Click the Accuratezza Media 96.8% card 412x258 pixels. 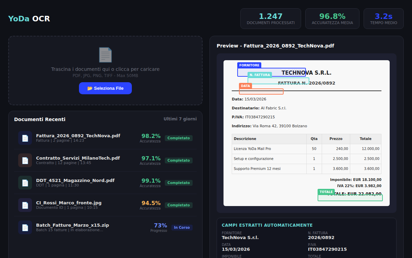(x=332, y=19)
